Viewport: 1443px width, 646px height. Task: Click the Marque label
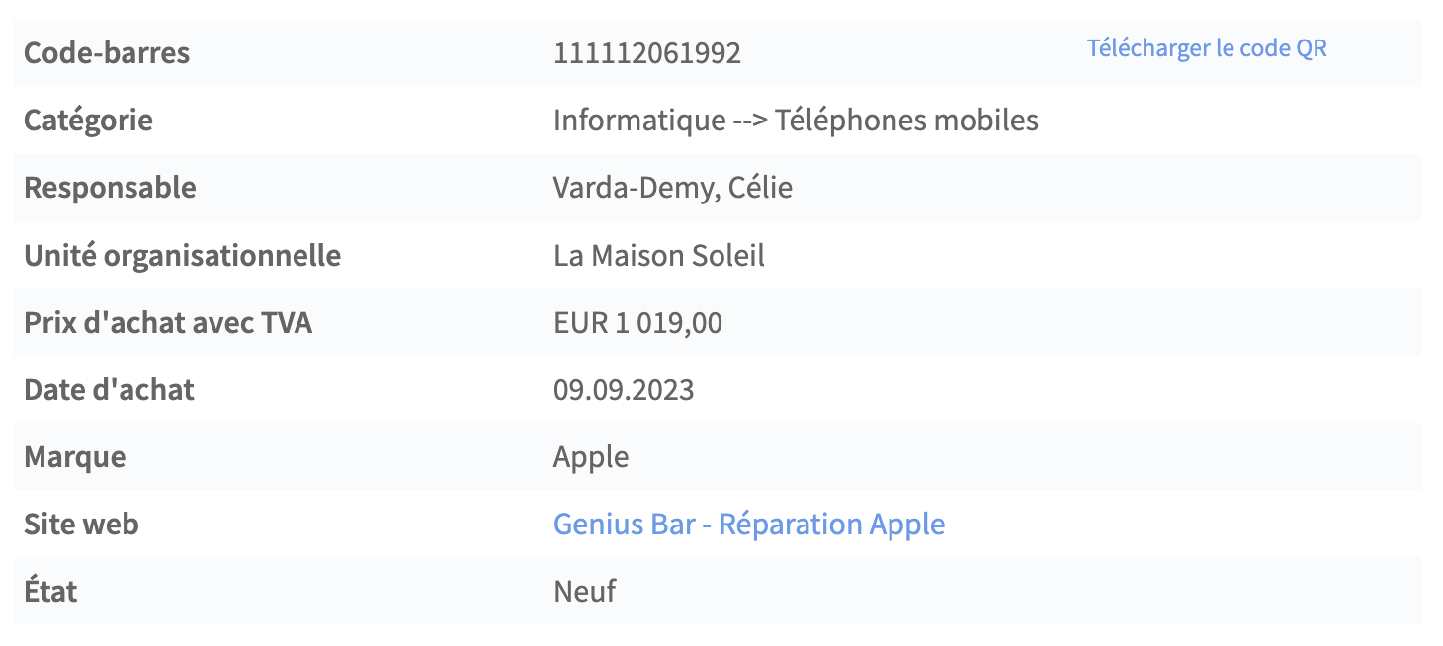(x=74, y=456)
